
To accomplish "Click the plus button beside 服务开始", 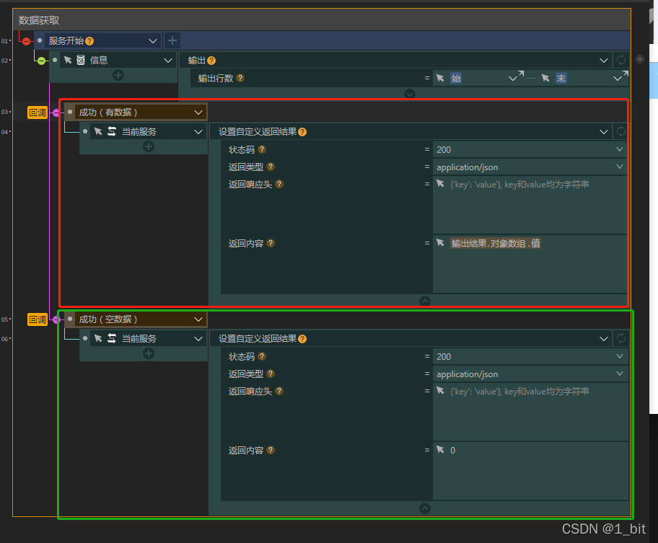I will 172,40.
